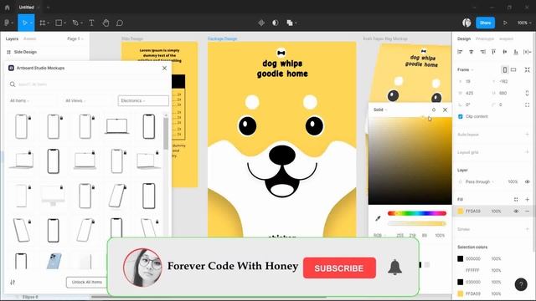The height and width of the screenshot is (301, 536).
Task: Click the Remove fill minus icon
Action: (x=528, y=212)
